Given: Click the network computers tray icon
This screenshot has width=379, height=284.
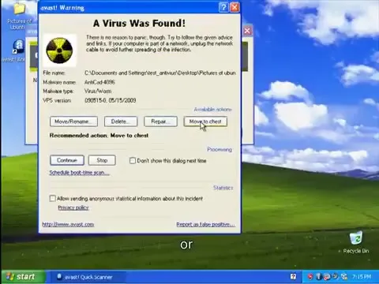Looking at the screenshot, I should click(344, 277).
